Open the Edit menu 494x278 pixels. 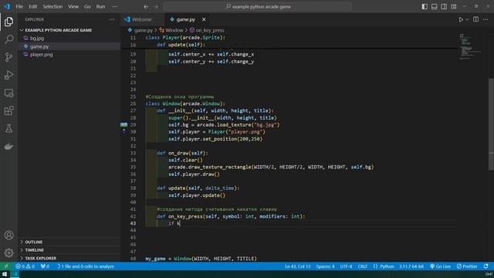(x=32, y=7)
